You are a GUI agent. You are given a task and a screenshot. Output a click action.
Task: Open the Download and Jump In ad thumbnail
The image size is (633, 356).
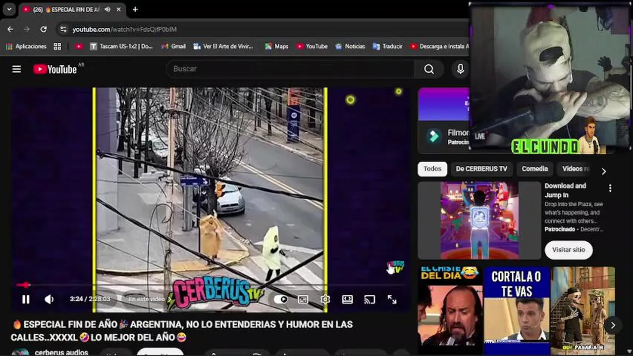[x=479, y=221]
